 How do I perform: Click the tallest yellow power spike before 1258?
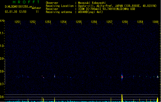pos(122,98)
